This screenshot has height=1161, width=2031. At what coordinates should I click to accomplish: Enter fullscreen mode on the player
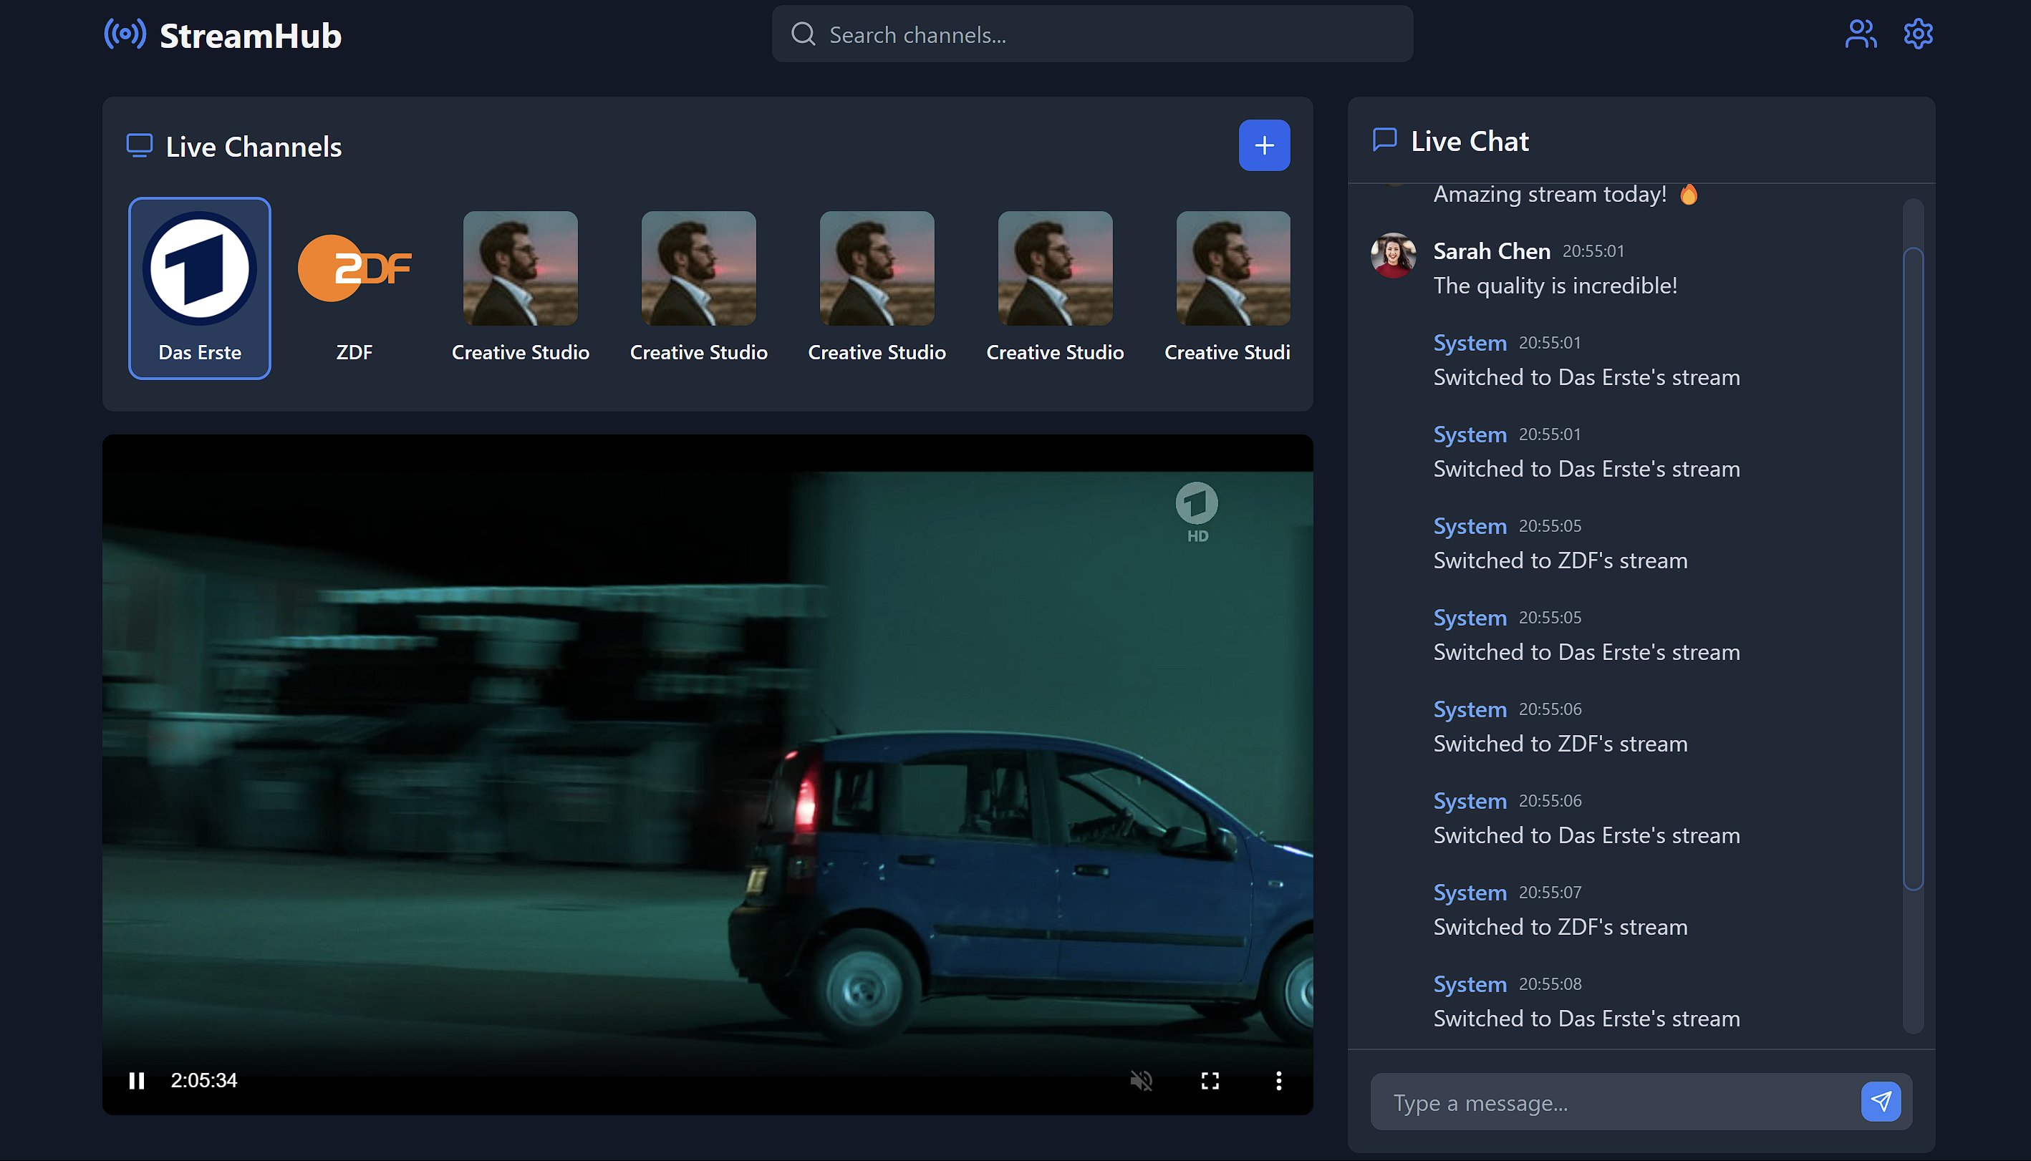[x=1210, y=1080]
